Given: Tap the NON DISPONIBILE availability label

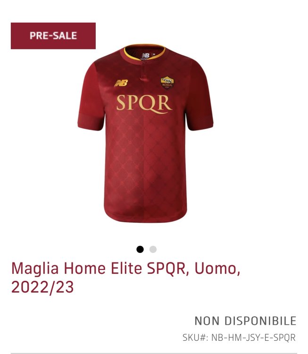Looking at the screenshot, I should (245, 321).
